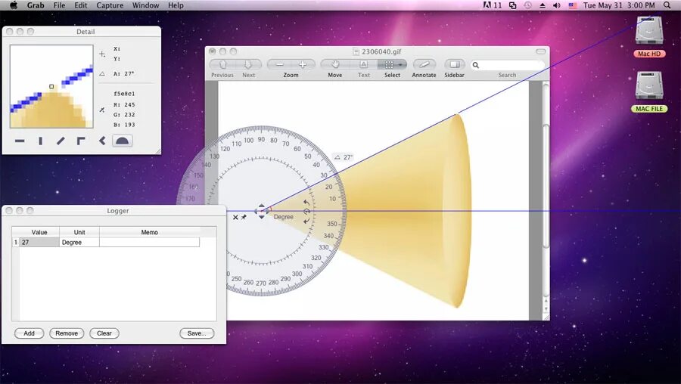This screenshot has width=681, height=384.
Task: Activate the Text selection tool
Action: coord(363,65)
